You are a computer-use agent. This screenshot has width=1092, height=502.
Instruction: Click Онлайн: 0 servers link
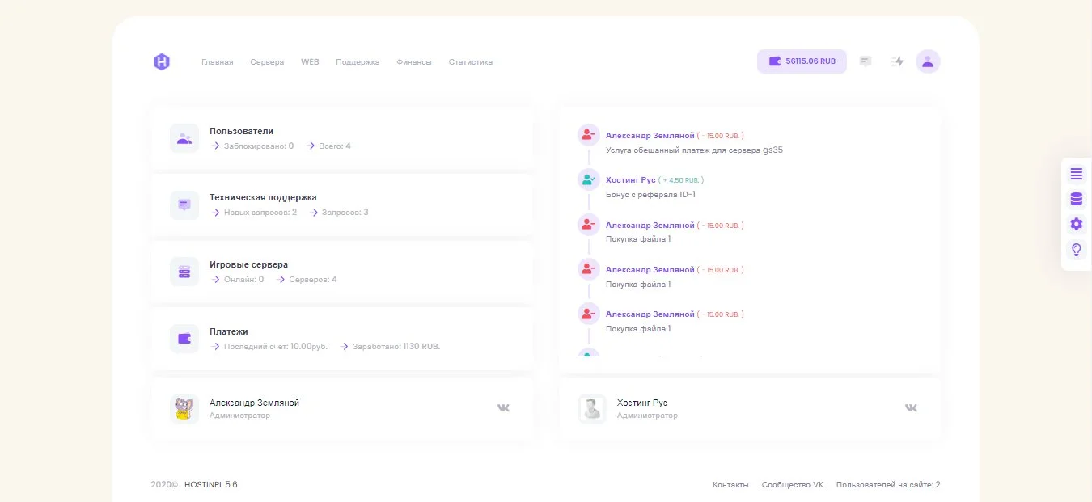point(238,280)
